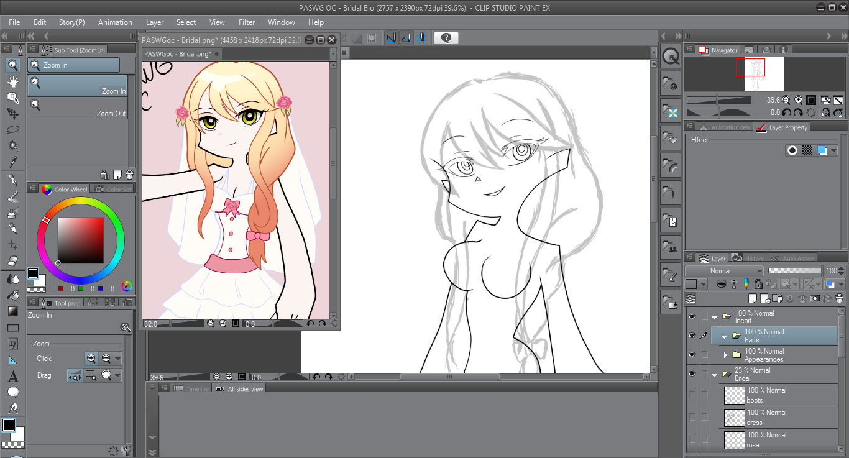Switch to the Color Set tab
849x458 pixels.
tap(118, 190)
